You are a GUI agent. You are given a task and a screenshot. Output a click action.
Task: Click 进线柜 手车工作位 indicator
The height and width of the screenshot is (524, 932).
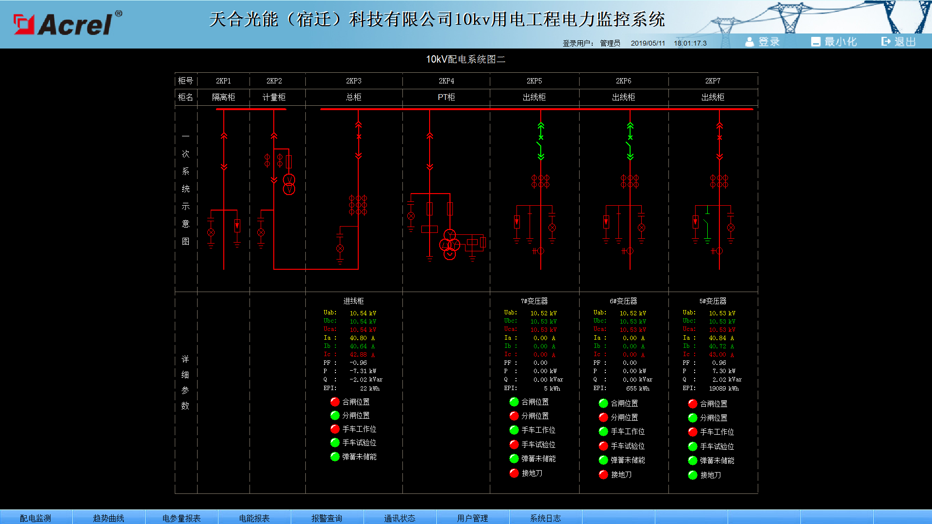coord(335,429)
